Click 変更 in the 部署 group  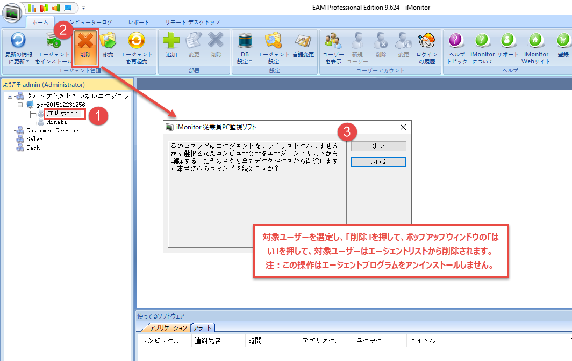194,45
